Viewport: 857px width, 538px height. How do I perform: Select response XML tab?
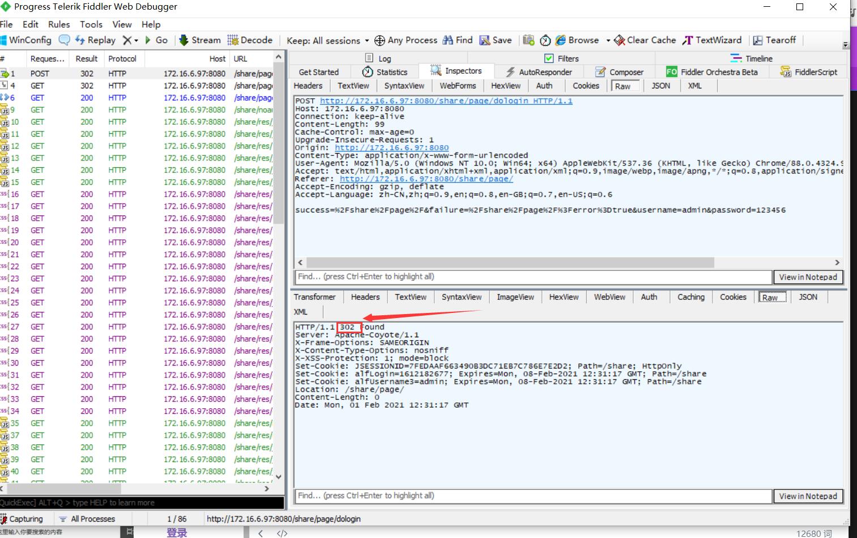(301, 312)
